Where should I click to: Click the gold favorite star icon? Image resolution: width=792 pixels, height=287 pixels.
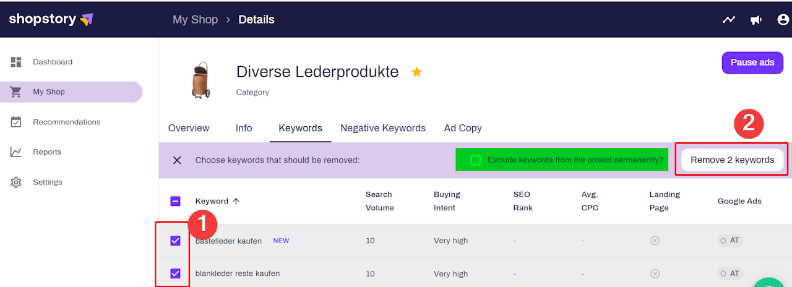(x=417, y=72)
